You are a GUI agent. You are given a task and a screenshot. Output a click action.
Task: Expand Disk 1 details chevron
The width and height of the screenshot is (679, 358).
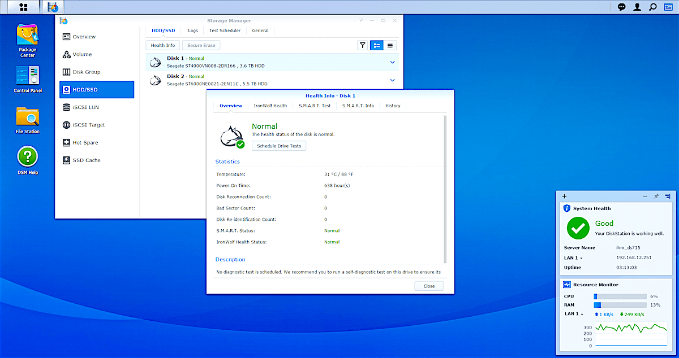(x=393, y=62)
